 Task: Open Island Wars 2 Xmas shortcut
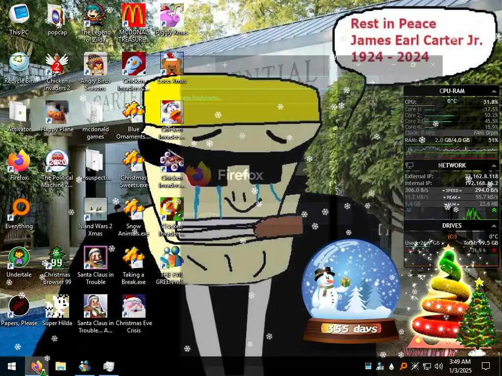[96, 217]
